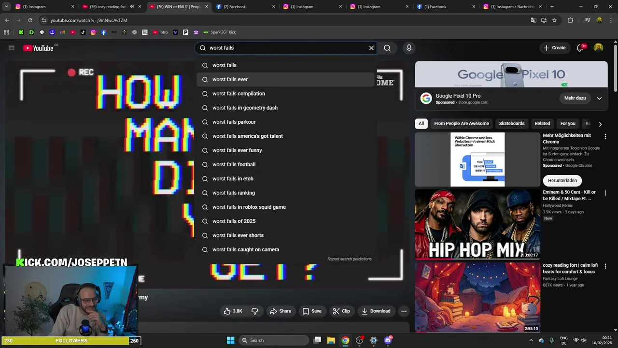The width and height of the screenshot is (618, 348).
Task: Select the 'For you' chip
Action: click(x=568, y=124)
